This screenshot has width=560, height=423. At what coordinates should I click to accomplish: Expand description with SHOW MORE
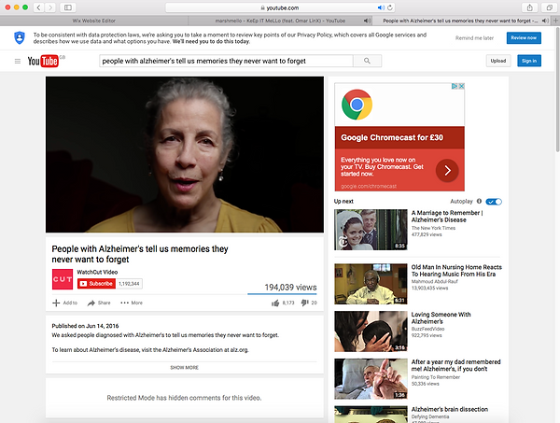coord(184,367)
